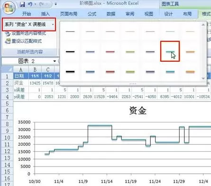
Task: Select cell A1 containing 日期
Action: 21,76
